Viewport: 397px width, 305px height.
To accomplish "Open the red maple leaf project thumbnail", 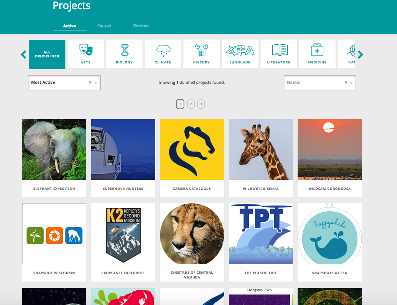I will coord(123,296).
